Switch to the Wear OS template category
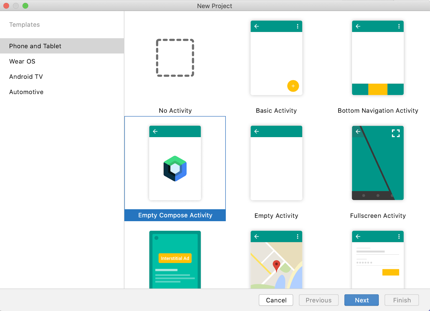430x311 pixels. click(22, 61)
